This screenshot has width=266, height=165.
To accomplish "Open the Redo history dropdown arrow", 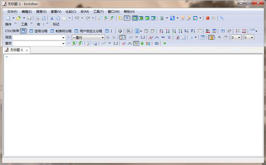I will point(93,18).
